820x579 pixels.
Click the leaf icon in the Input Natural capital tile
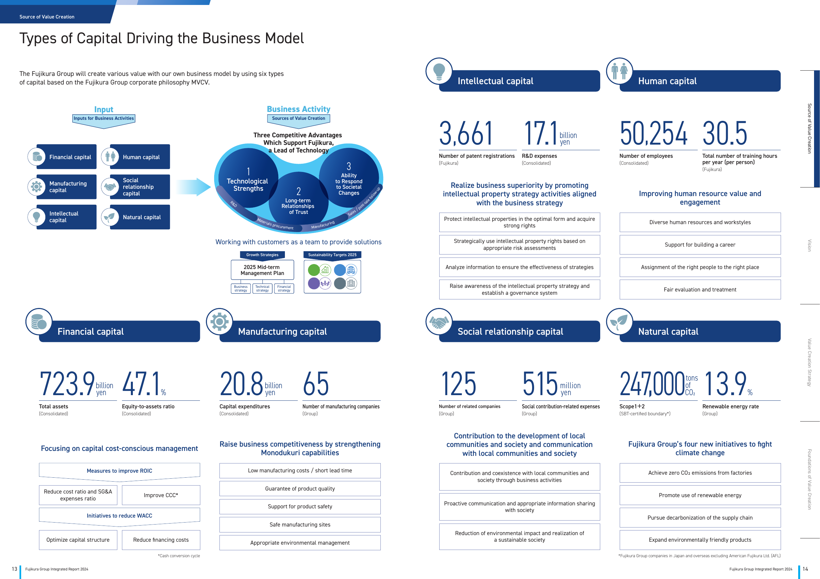tap(110, 217)
